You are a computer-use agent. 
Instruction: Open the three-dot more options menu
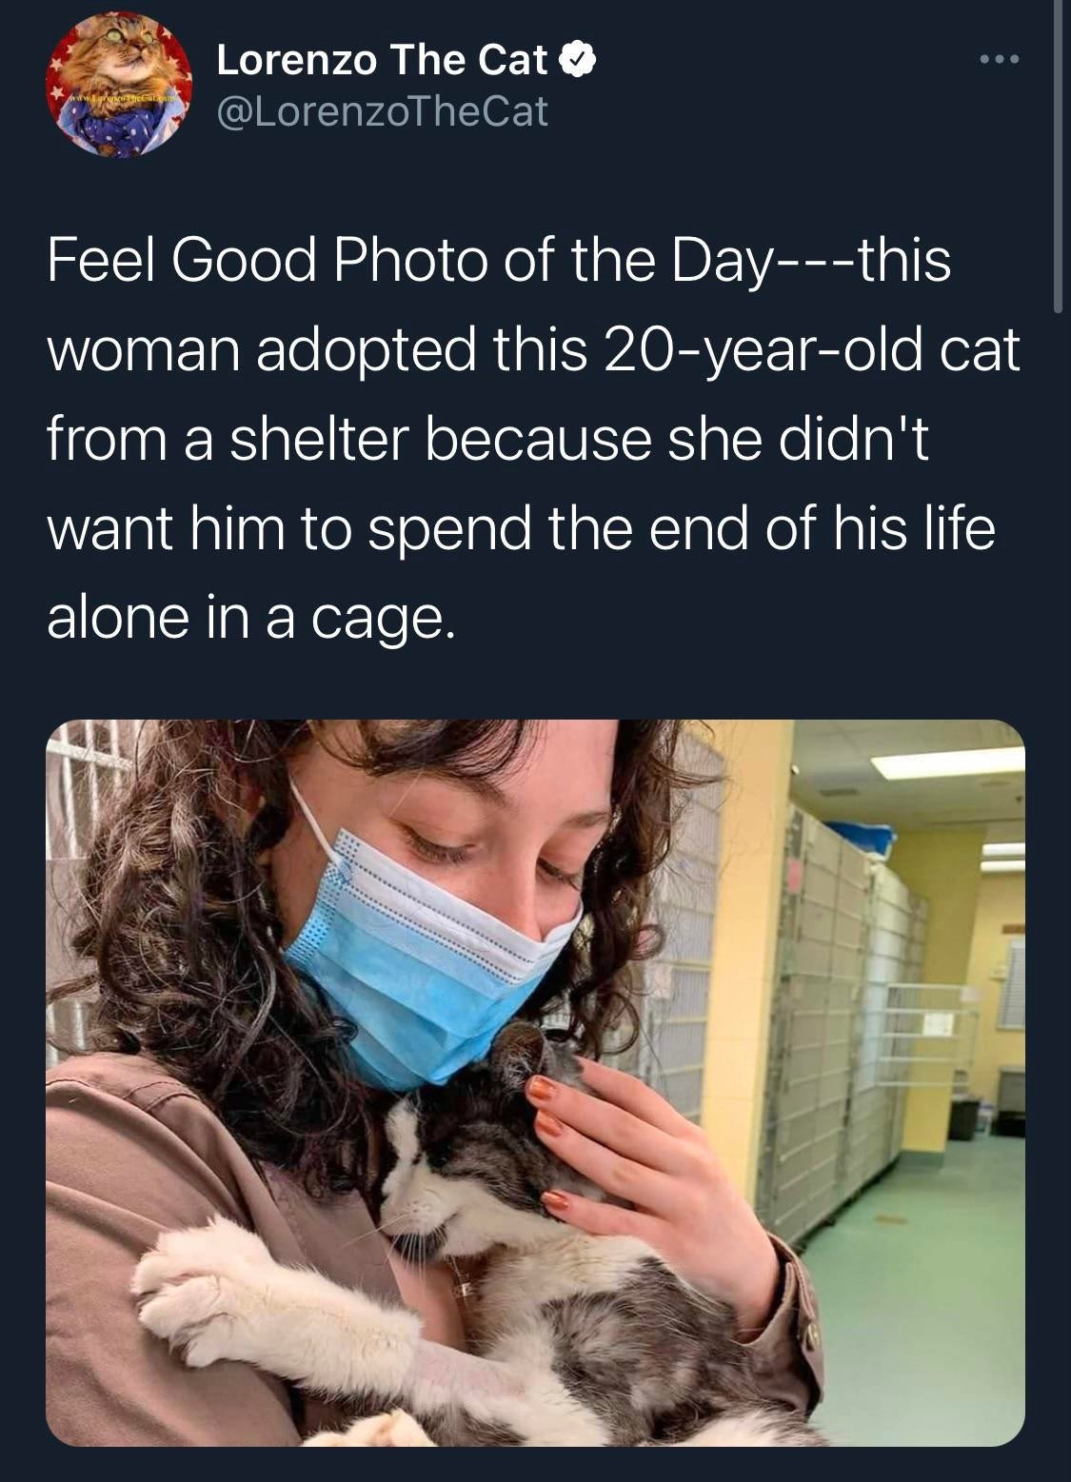coord(1000,60)
